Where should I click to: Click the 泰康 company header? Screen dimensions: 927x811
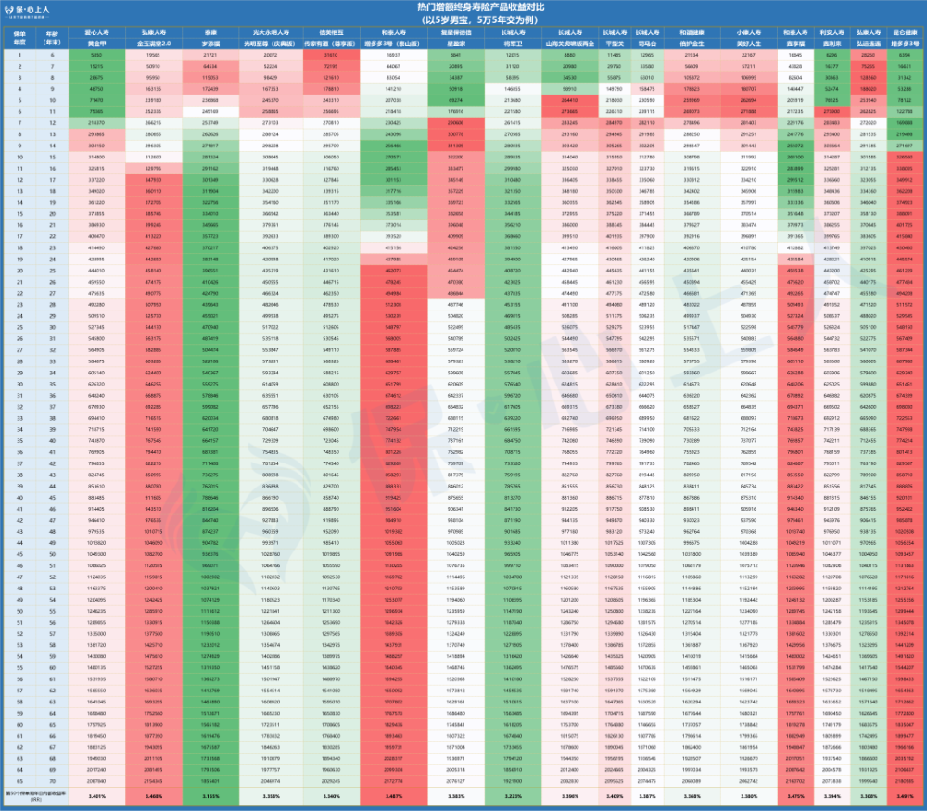click(x=210, y=32)
